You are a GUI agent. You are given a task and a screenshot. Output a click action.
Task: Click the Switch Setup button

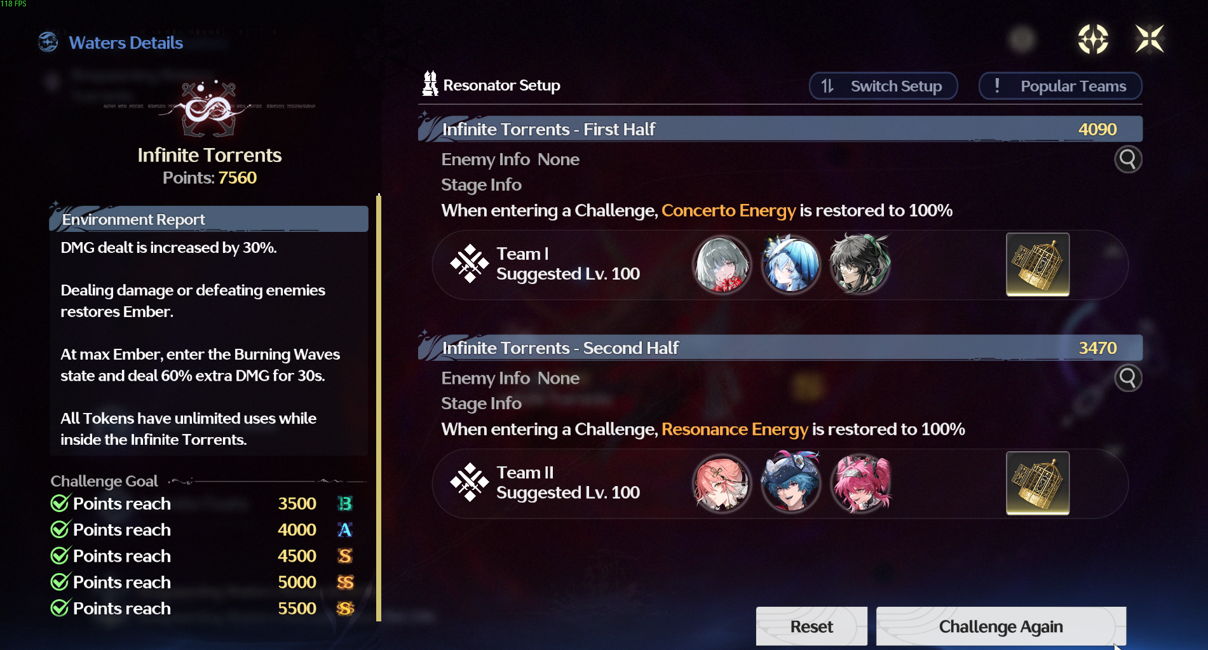[x=883, y=86]
